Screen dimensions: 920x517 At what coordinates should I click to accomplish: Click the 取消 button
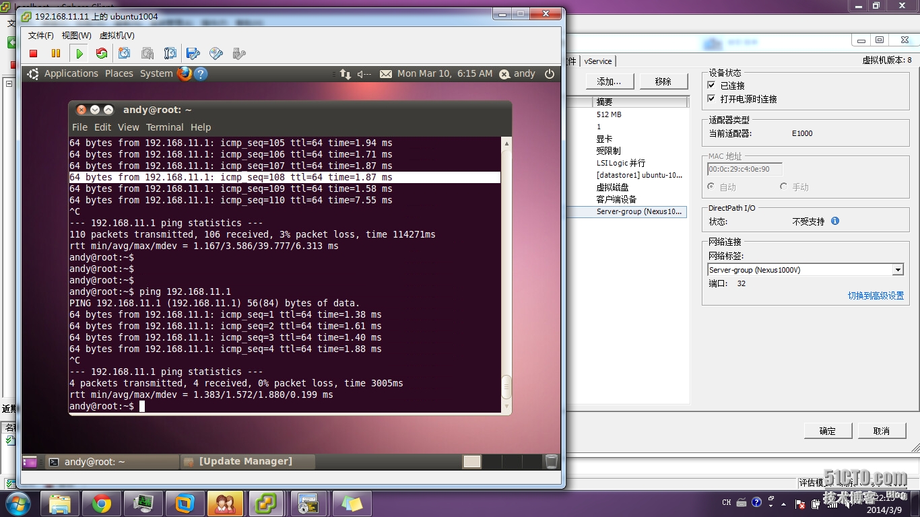(x=882, y=431)
